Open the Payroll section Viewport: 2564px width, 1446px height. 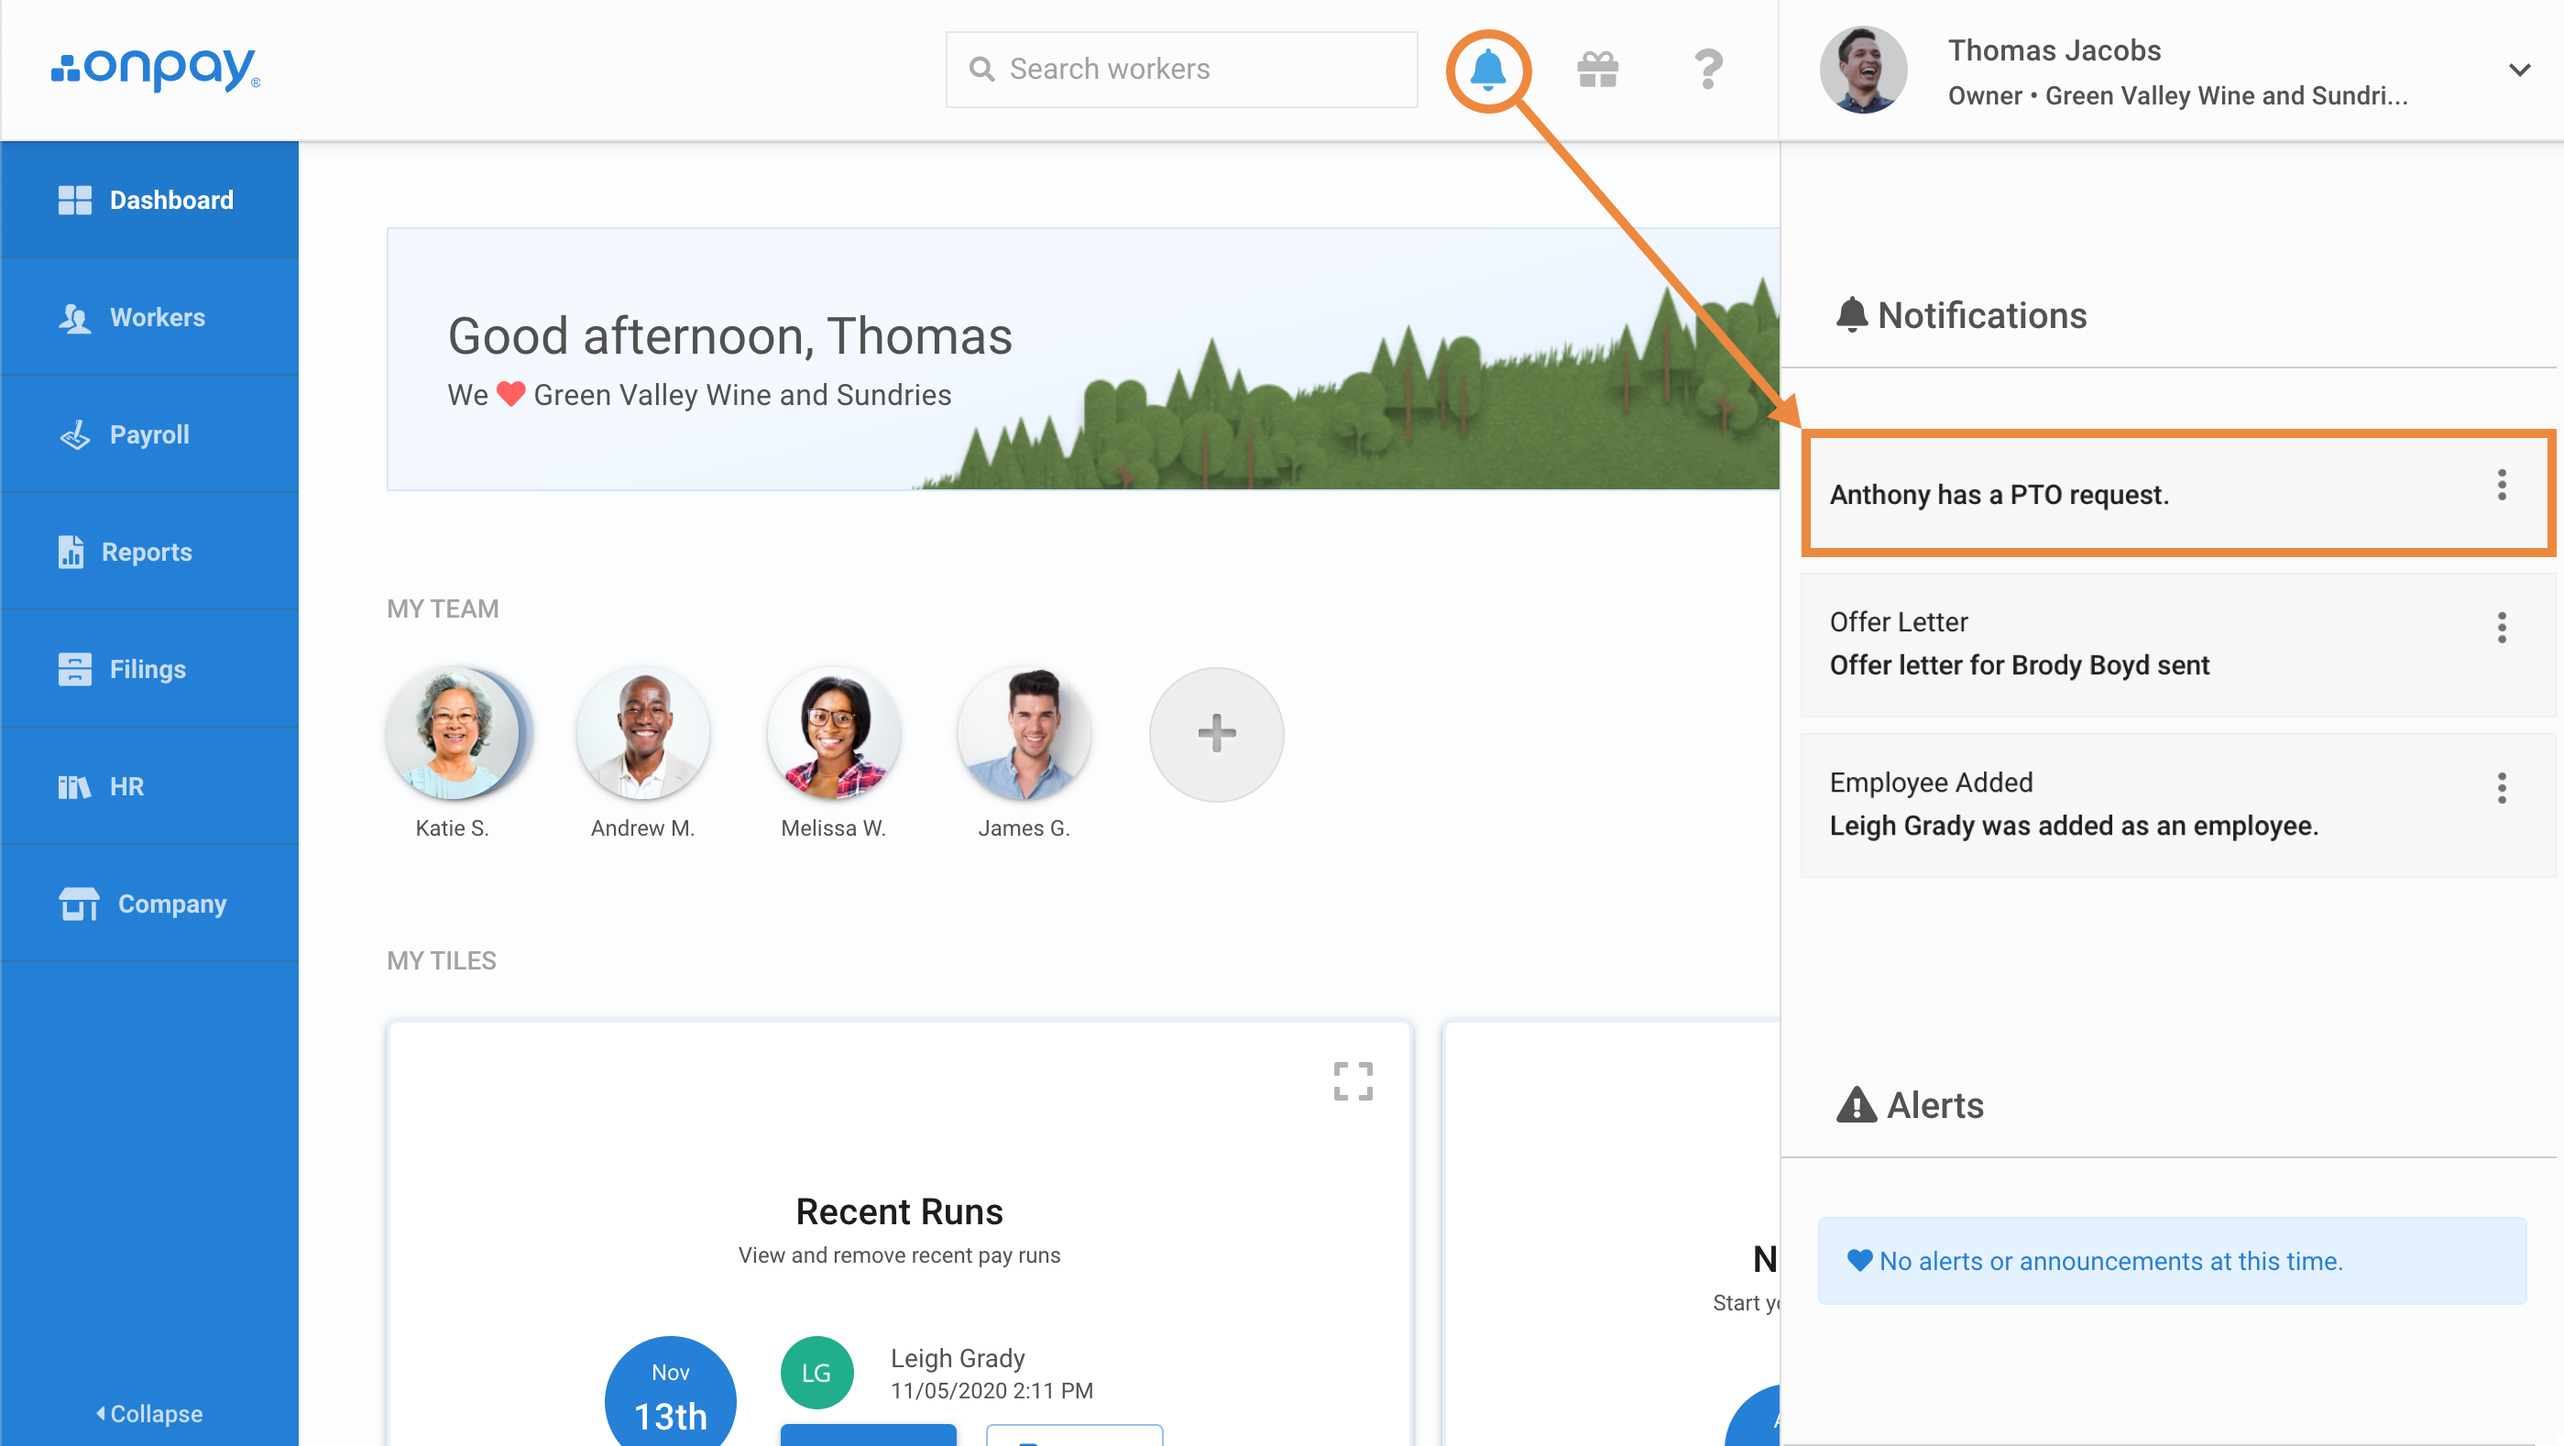149,435
